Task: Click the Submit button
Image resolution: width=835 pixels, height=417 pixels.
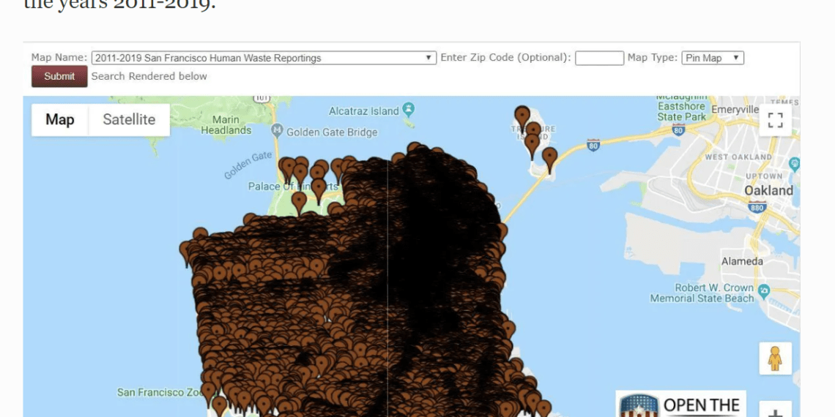Action: pos(59,76)
